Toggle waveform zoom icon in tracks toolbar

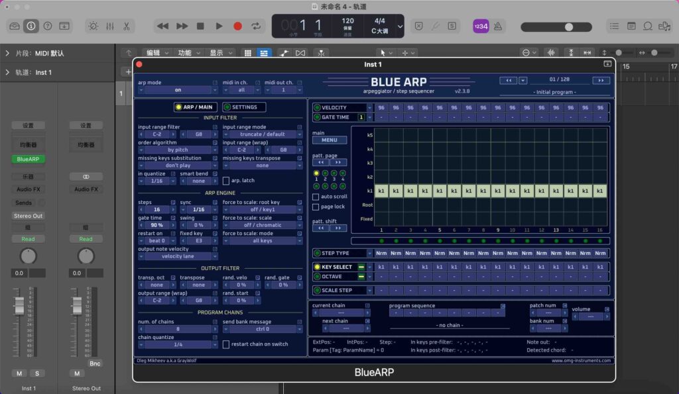pyautogui.click(x=551, y=53)
